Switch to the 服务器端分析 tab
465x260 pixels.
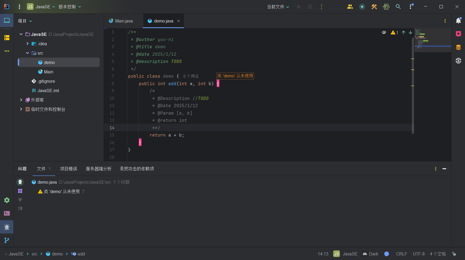click(x=99, y=169)
